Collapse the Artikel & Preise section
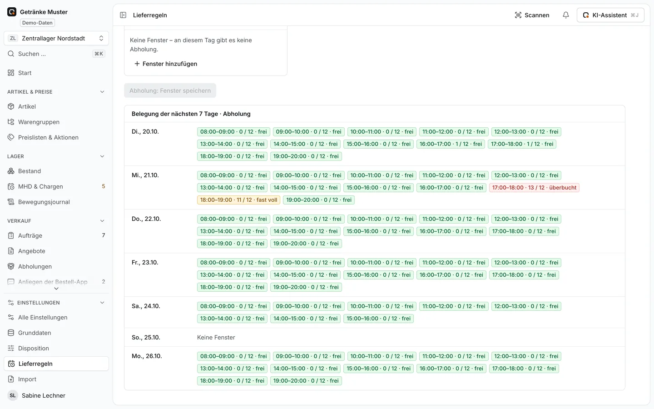Screen dimensions: 654x409 [x=102, y=92]
